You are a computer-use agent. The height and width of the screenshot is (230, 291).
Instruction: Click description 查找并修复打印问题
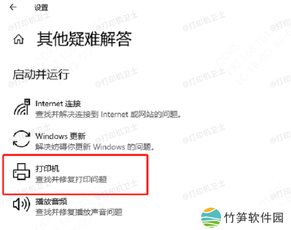(71, 180)
